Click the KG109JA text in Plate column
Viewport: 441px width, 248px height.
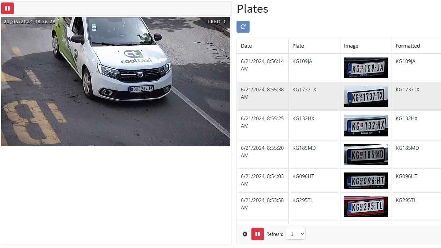(x=302, y=61)
